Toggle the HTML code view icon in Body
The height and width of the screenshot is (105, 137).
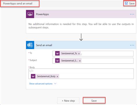pyautogui.click(x=31, y=71)
